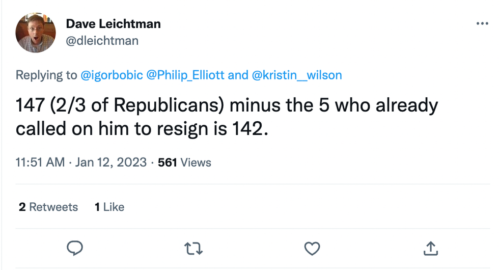Image resolution: width=499 pixels, height=270 pixels.
Task: Click the retweet arrows icon
Action: pyautogui.click(x=194, y=248)
